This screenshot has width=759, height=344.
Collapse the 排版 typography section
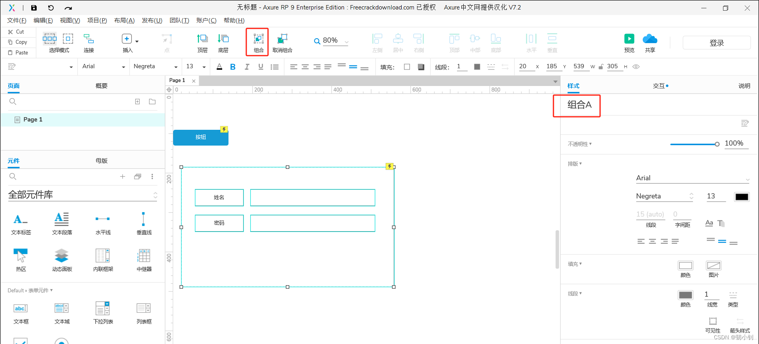575,164
